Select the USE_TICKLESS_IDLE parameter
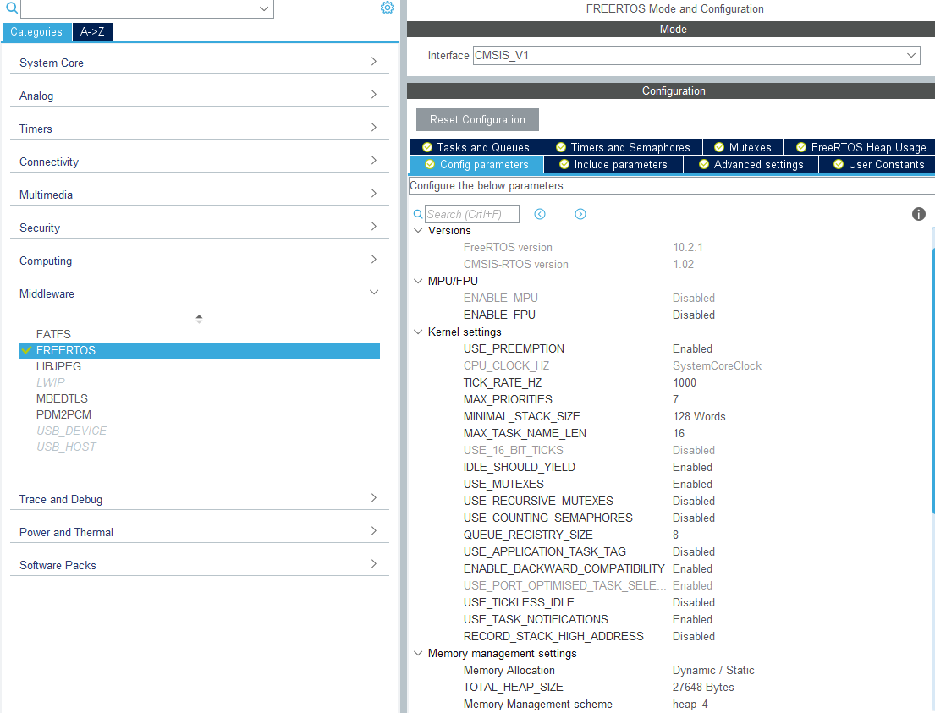 pos(519,603)
